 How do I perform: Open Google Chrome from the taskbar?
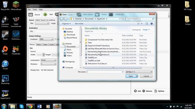(x=30, y=106)
